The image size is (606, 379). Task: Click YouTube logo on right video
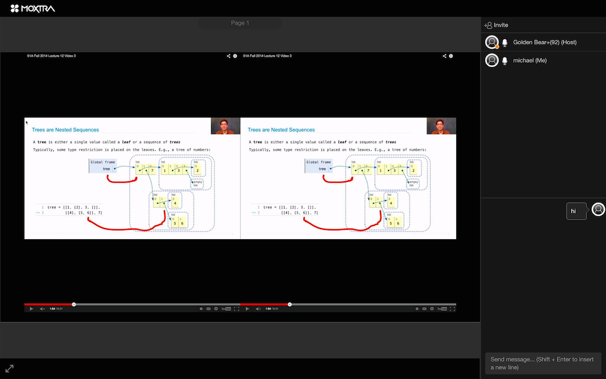[x=442, y=309]
